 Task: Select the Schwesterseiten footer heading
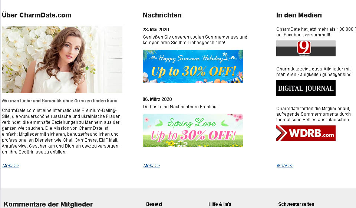(x=296, y=204)
